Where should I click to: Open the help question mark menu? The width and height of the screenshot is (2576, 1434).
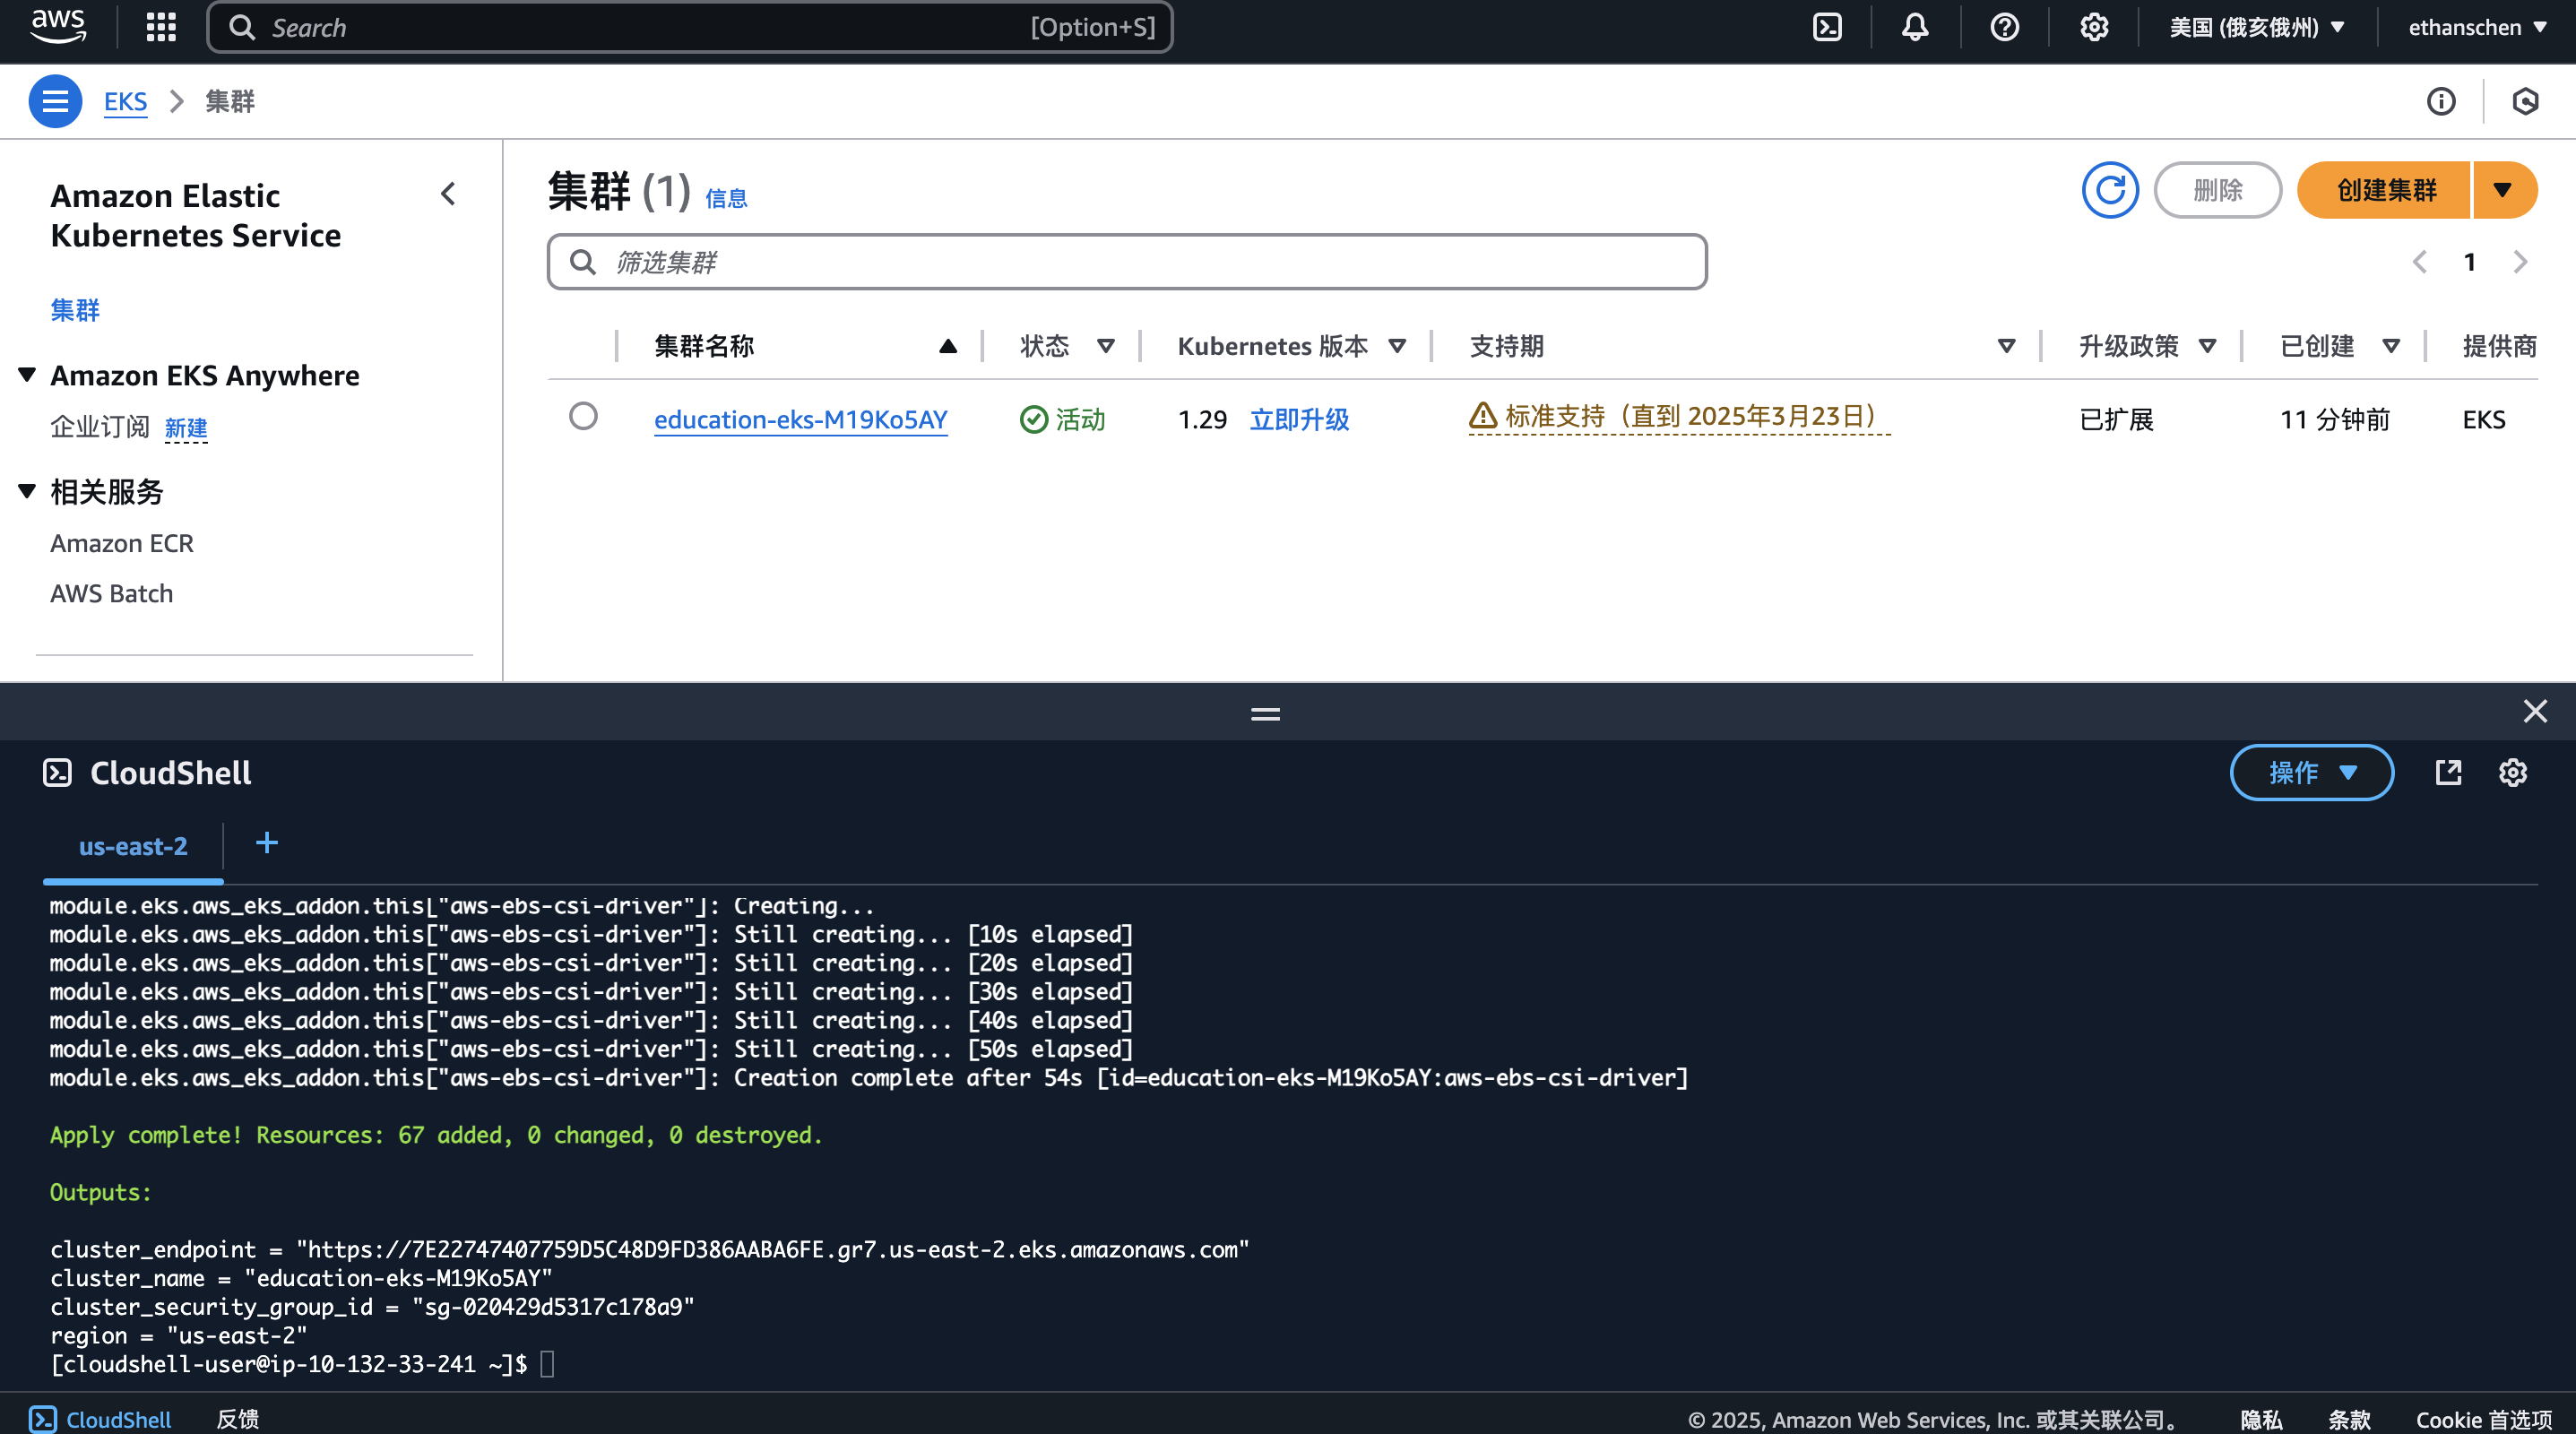pos(2004,27)
